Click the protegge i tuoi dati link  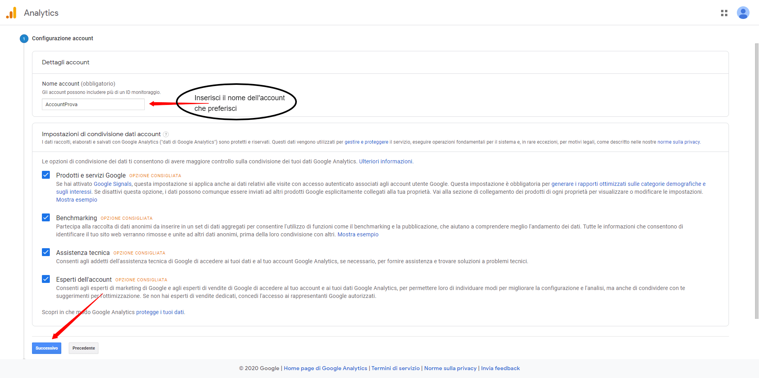tap(160, 312)
